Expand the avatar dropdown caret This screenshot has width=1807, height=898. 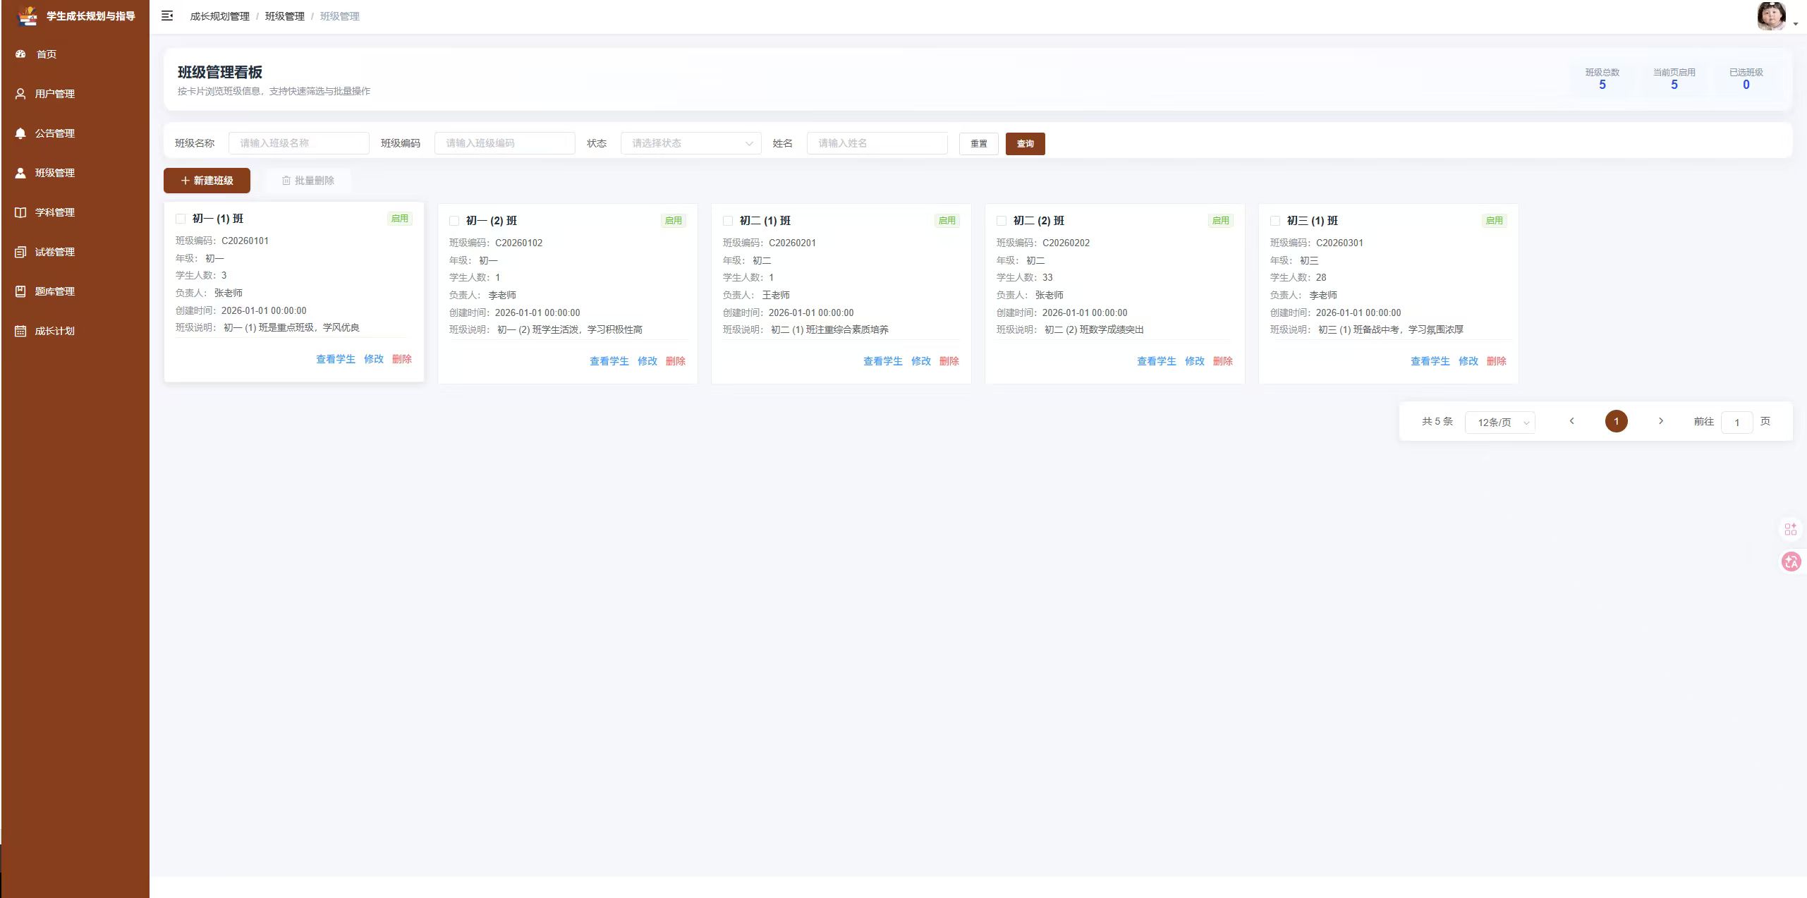[1795, 24]
